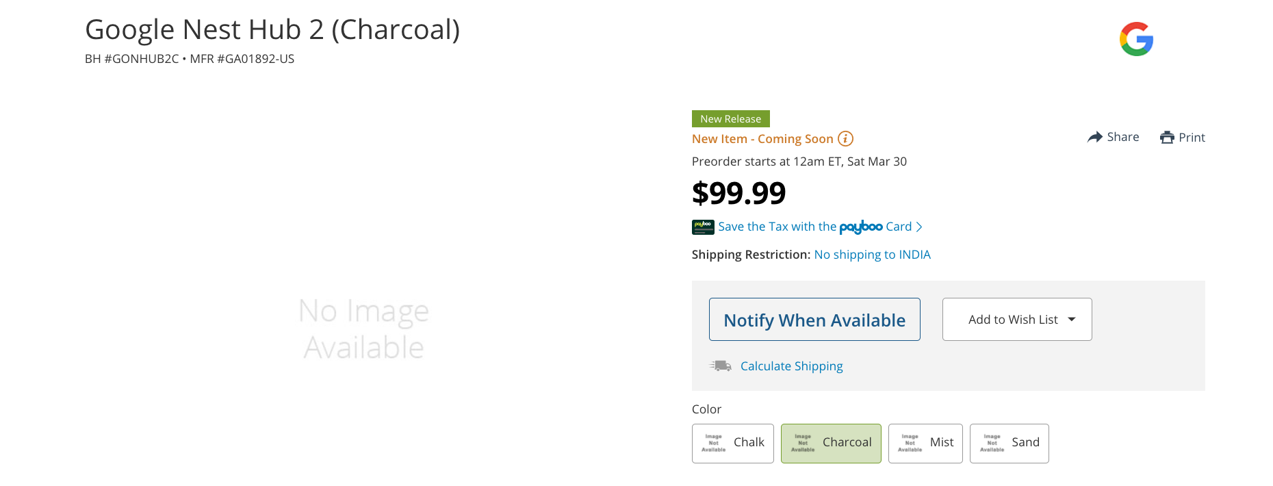1273x486 pixels.
Task: Click the shipping truck icon
Action: [x=720, y=366]
